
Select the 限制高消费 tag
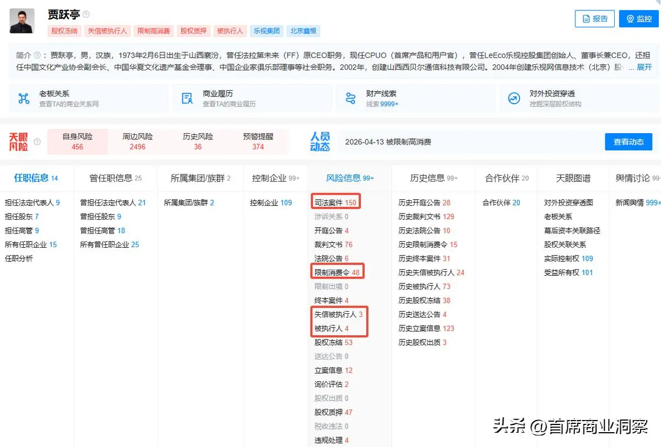(154, 31)
